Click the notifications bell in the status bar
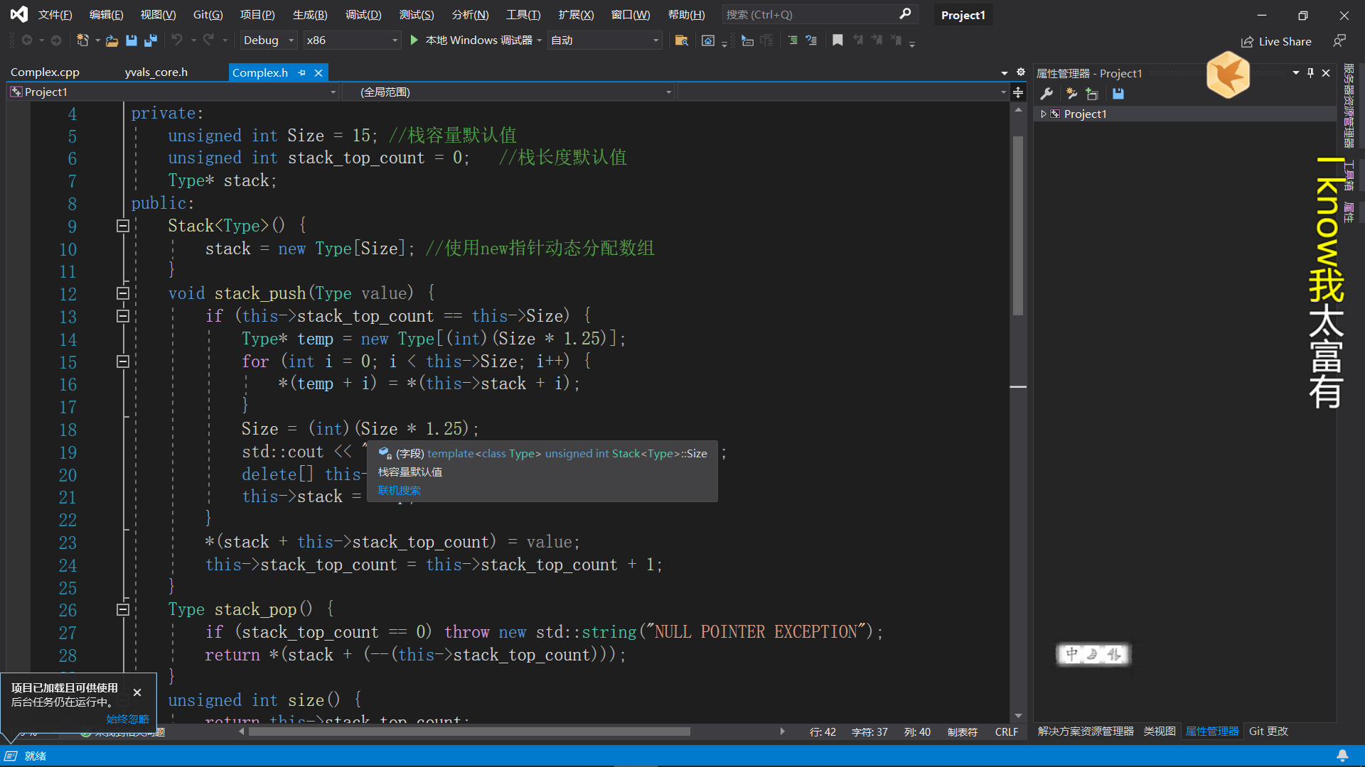 [1342, 756]
